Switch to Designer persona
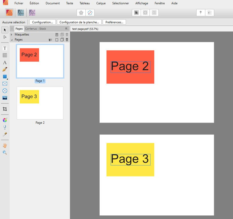This screenshot has height=219, width=233. pyautogui.click(x=21, y=13)
